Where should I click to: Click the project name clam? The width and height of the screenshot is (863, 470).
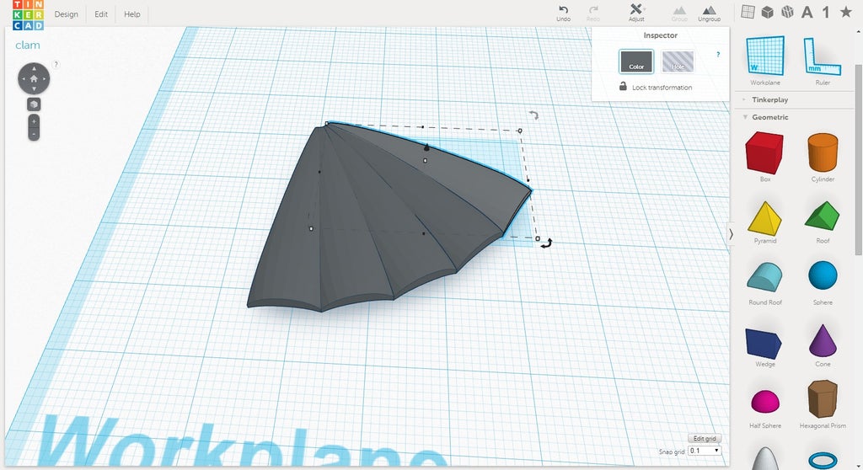click(x=28, y=45)
